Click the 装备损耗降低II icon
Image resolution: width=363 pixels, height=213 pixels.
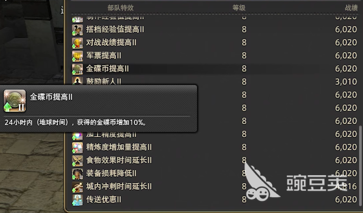[x=77, y=174]
